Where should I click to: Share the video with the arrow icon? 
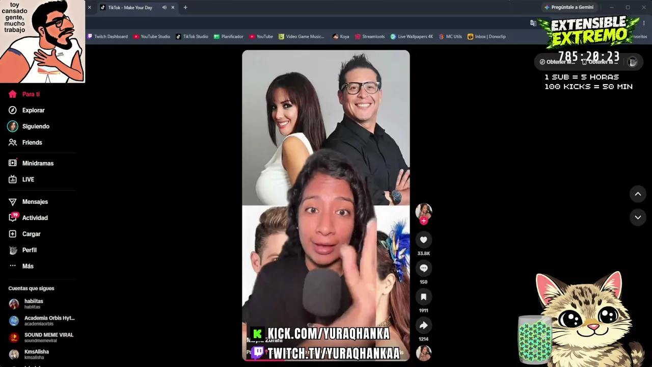[423, 325]
